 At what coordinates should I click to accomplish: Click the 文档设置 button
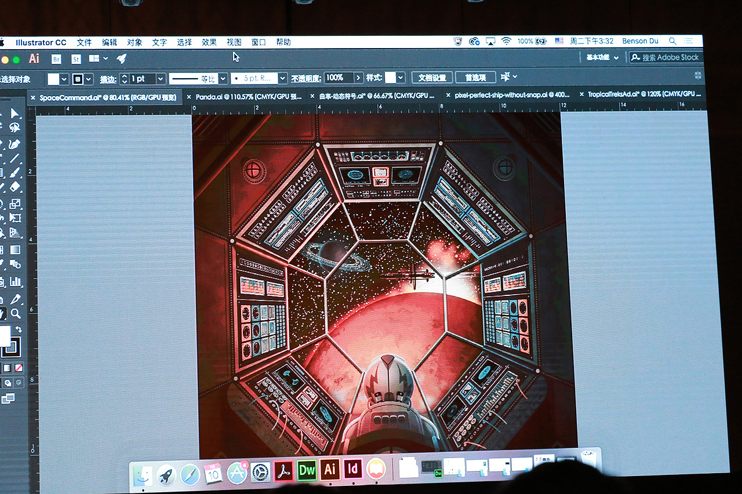tap(432, 78)
